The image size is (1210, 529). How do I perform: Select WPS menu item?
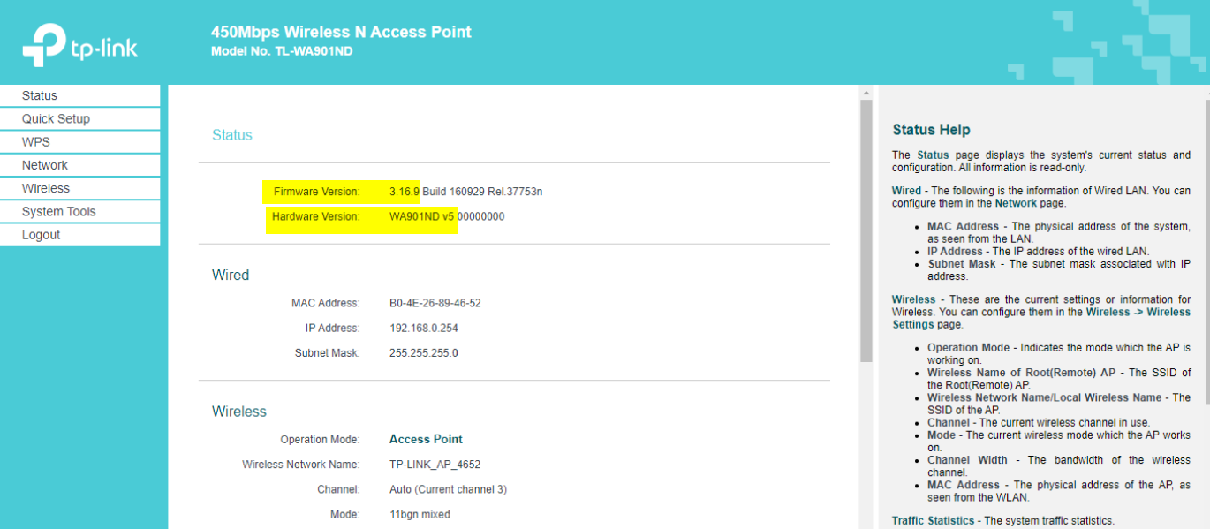coord(79,142)
